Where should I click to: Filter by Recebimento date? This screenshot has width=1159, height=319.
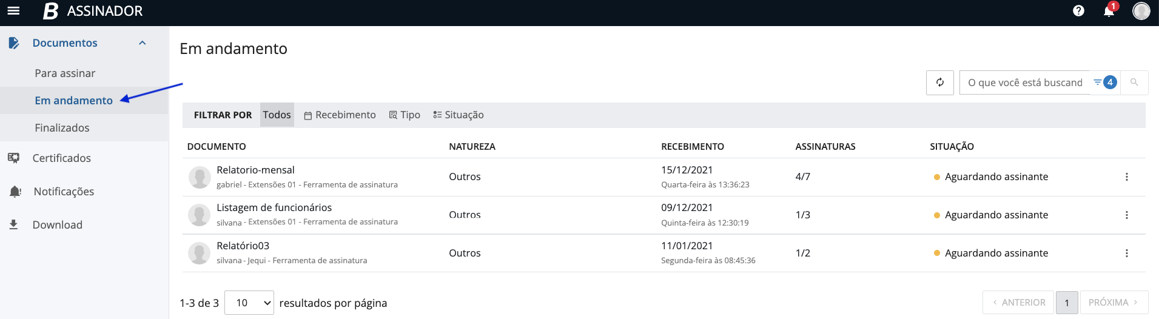click(340, 115)
